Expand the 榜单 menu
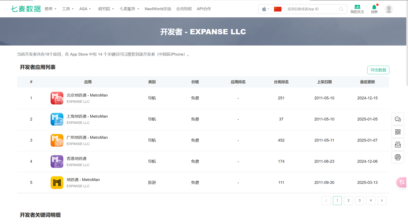Viewport: 408px width, 224px height. click(51, 9)
